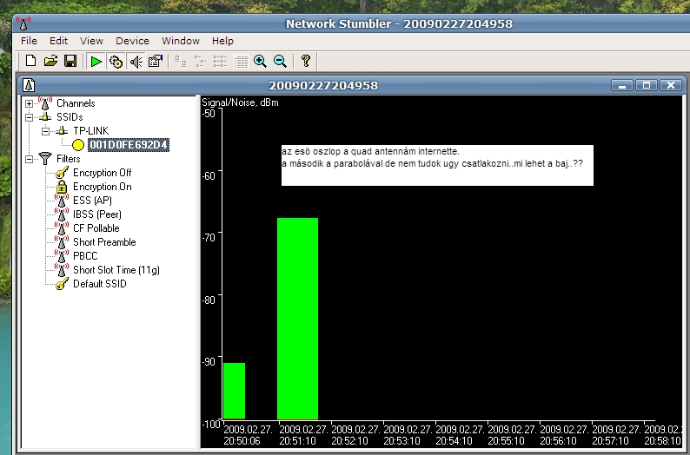Zoom in with the magnifier plus icon
690x455 pixels.
pyautogui.click(x=260, y=62)
